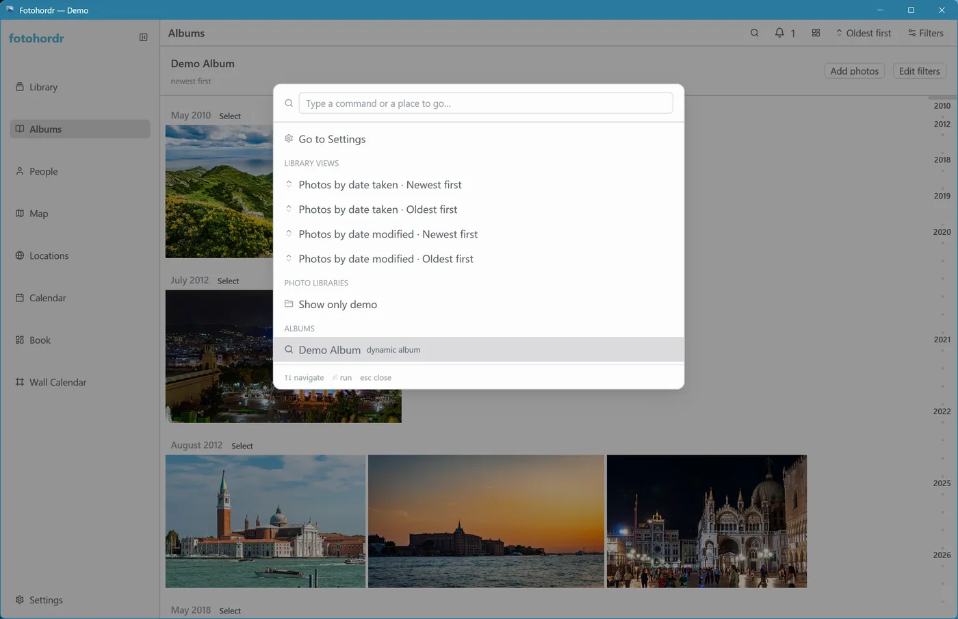958x619 pixels.
Task: Collapse the sidebar with the panel icon
Action: [x=143, y=38]
